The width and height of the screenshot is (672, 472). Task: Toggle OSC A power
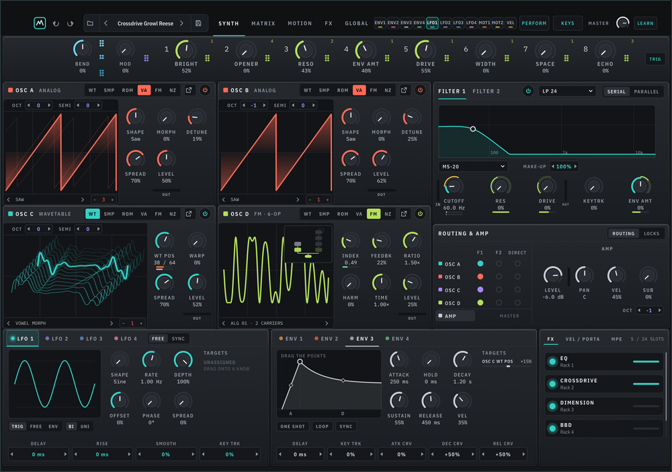point(205,90)
